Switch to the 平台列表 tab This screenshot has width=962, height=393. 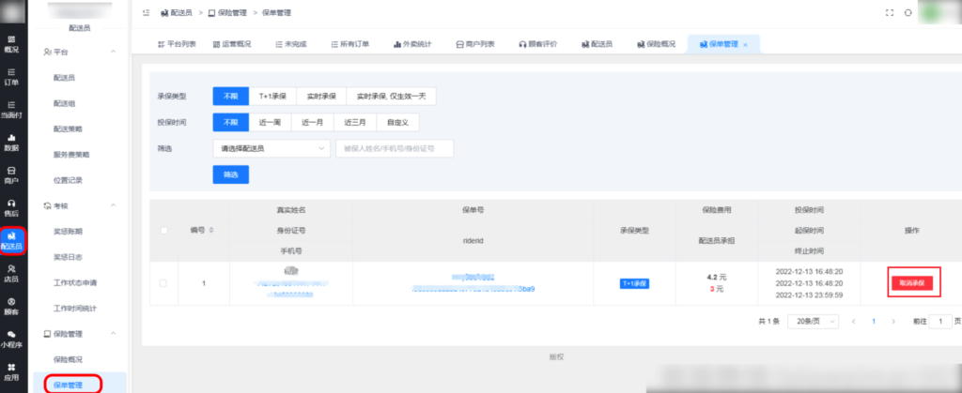point(177,44)
